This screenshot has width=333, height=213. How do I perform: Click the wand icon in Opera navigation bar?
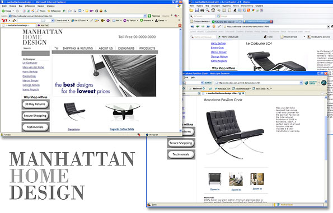click(x=219, y=26)
